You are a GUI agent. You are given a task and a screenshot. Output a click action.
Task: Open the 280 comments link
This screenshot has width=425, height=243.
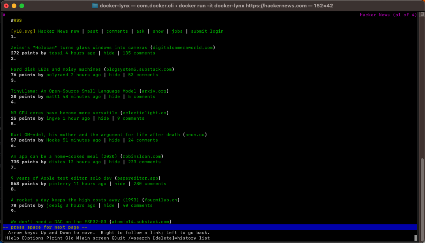point(150,184)
